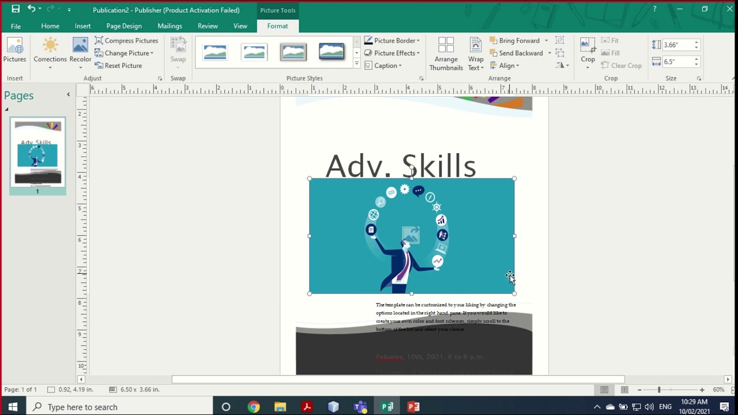Open the Corrections brightness gallery
738x415 pixels.
(50, 54)
